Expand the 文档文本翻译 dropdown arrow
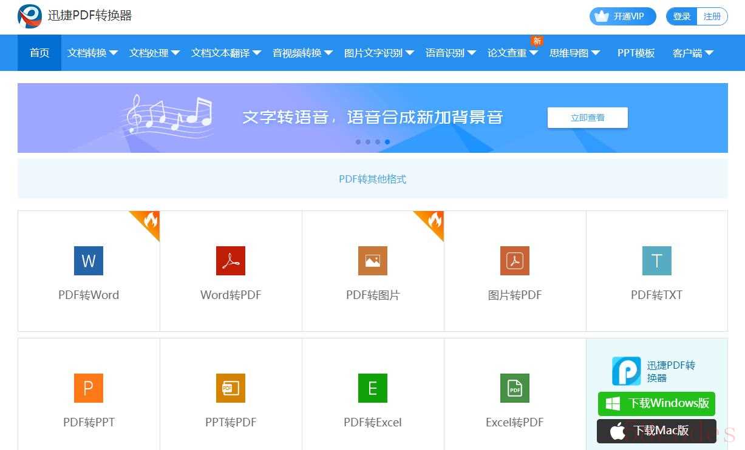This screenshot has width=745, height=450. [x=257, y=53]
